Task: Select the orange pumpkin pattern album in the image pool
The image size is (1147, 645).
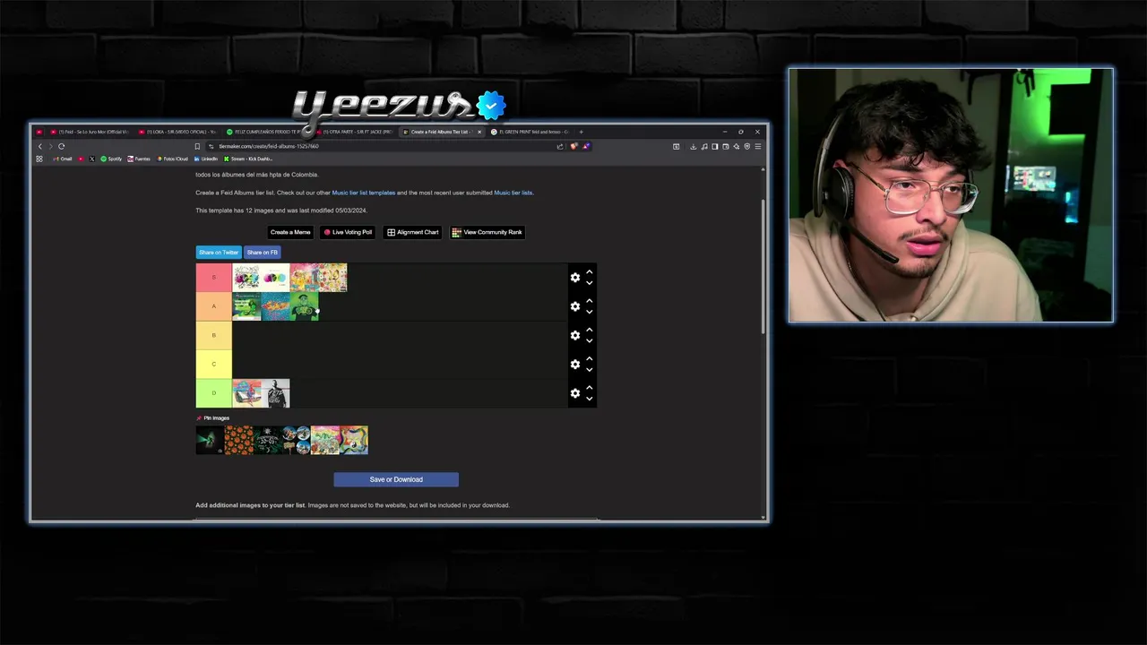Action: 239,440
